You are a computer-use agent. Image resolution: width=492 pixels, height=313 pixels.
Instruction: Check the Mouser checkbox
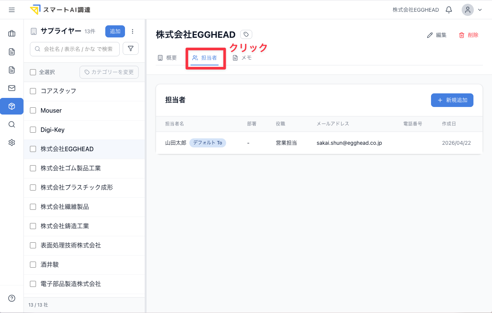pos(33,110)
